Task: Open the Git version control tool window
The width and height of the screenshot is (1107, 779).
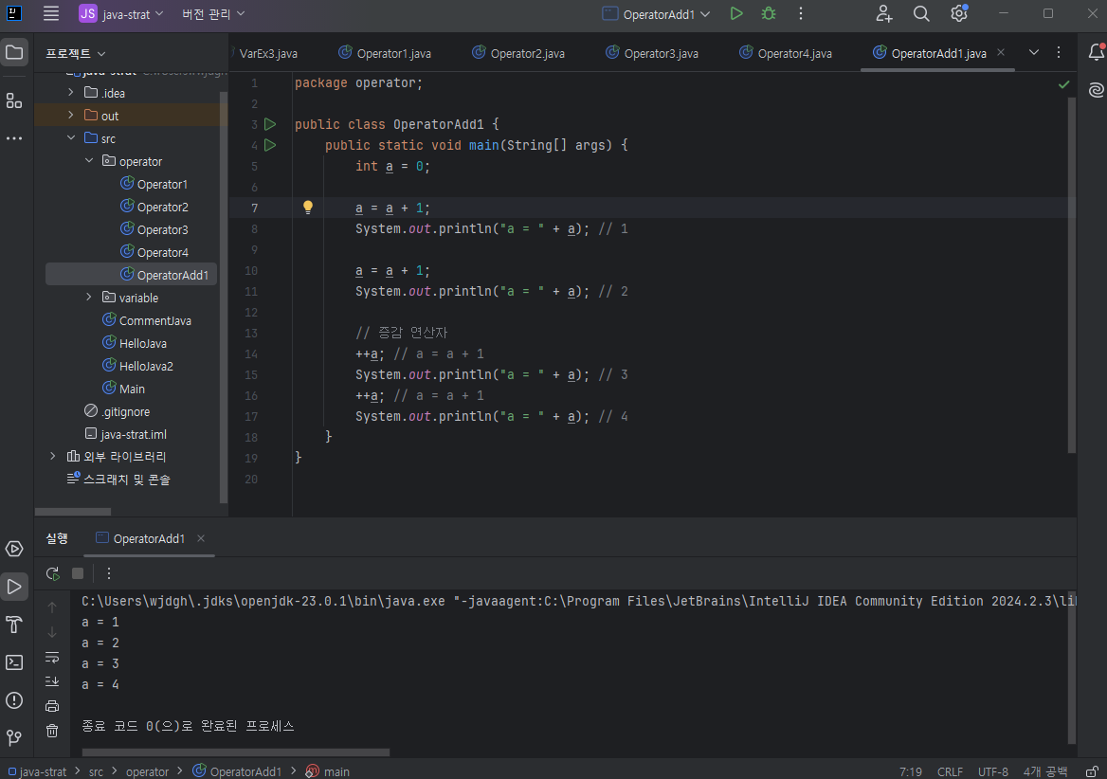Action: (x=14, y=738)
